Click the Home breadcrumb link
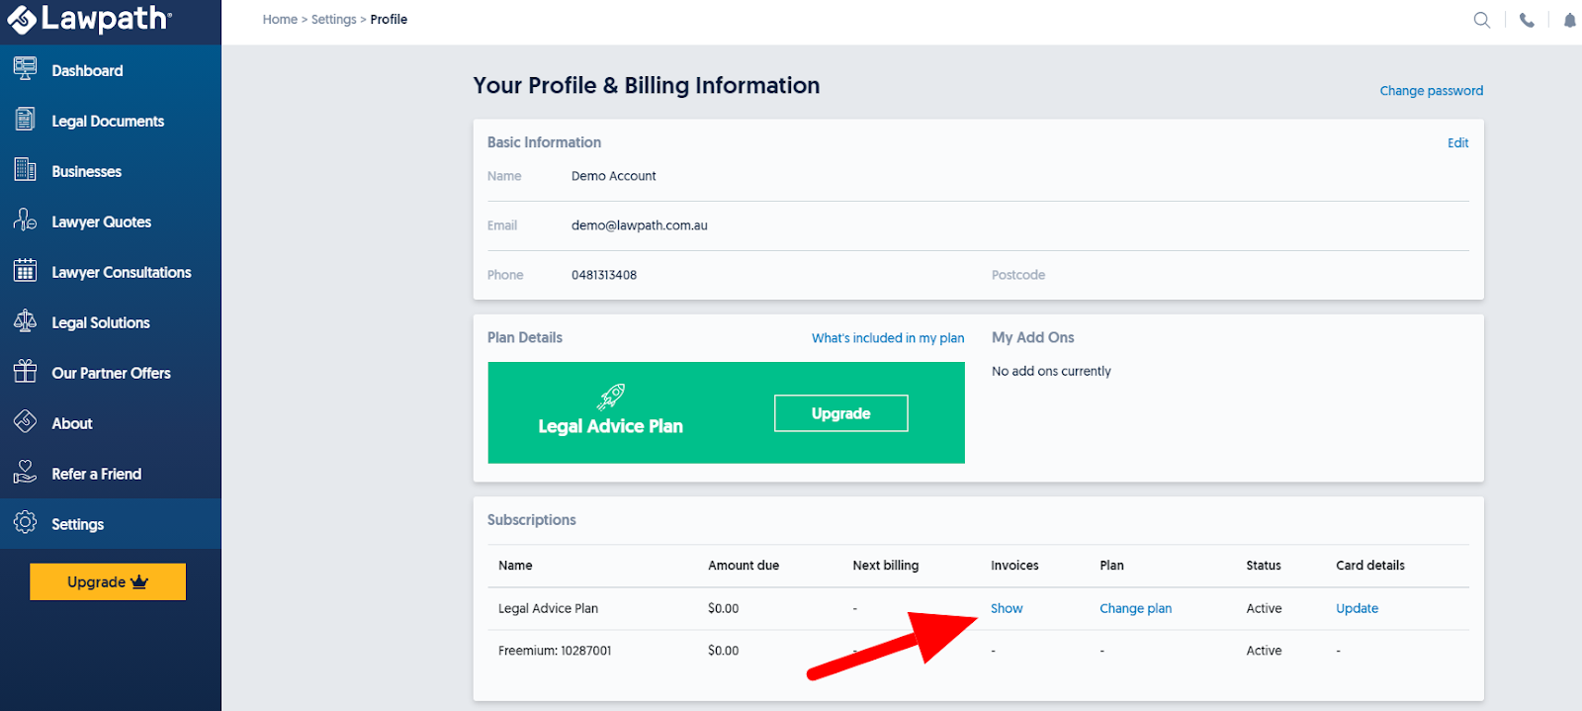The width and height of the screenshot is (1582, 711). (280, 19)
